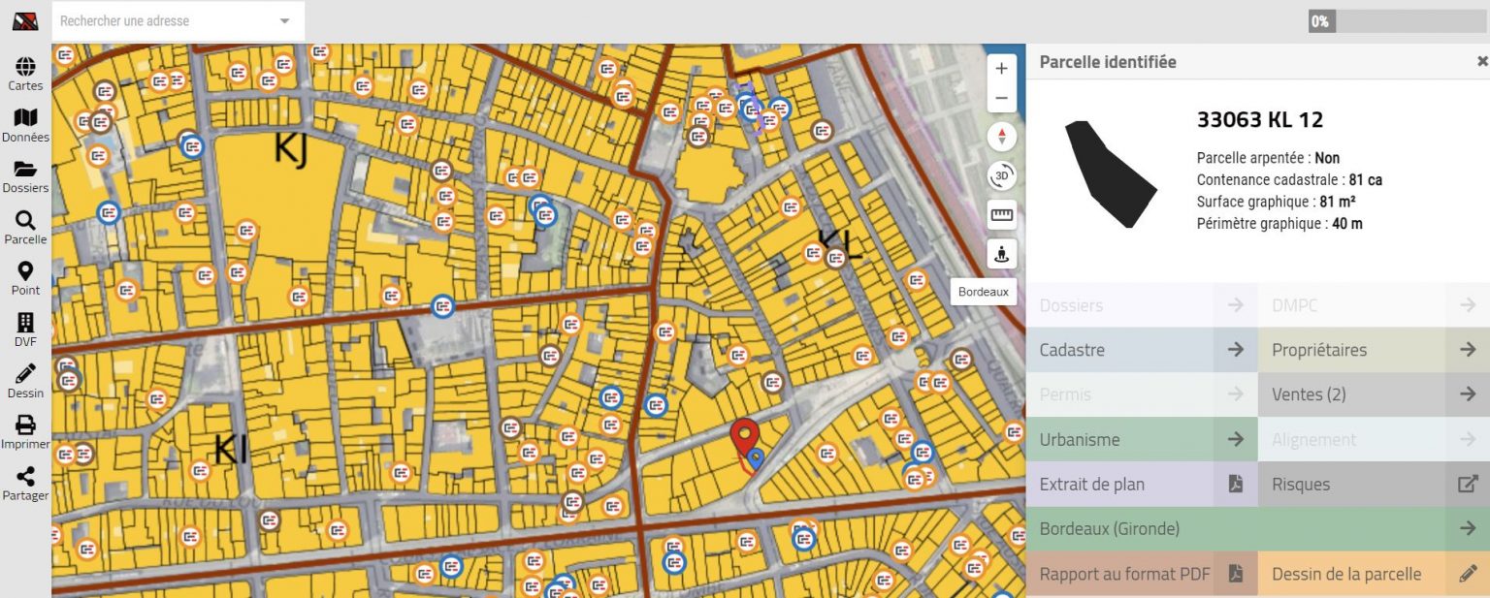Image resolution: width=1490 pixels, height=598 pixels.
Task: Download Rapport au format PDF
Action: (1141, 574)
